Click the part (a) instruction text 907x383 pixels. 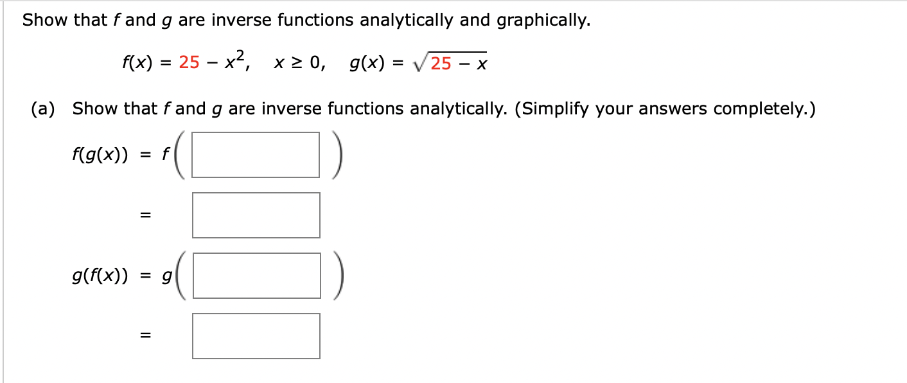(x=257, y=108)
